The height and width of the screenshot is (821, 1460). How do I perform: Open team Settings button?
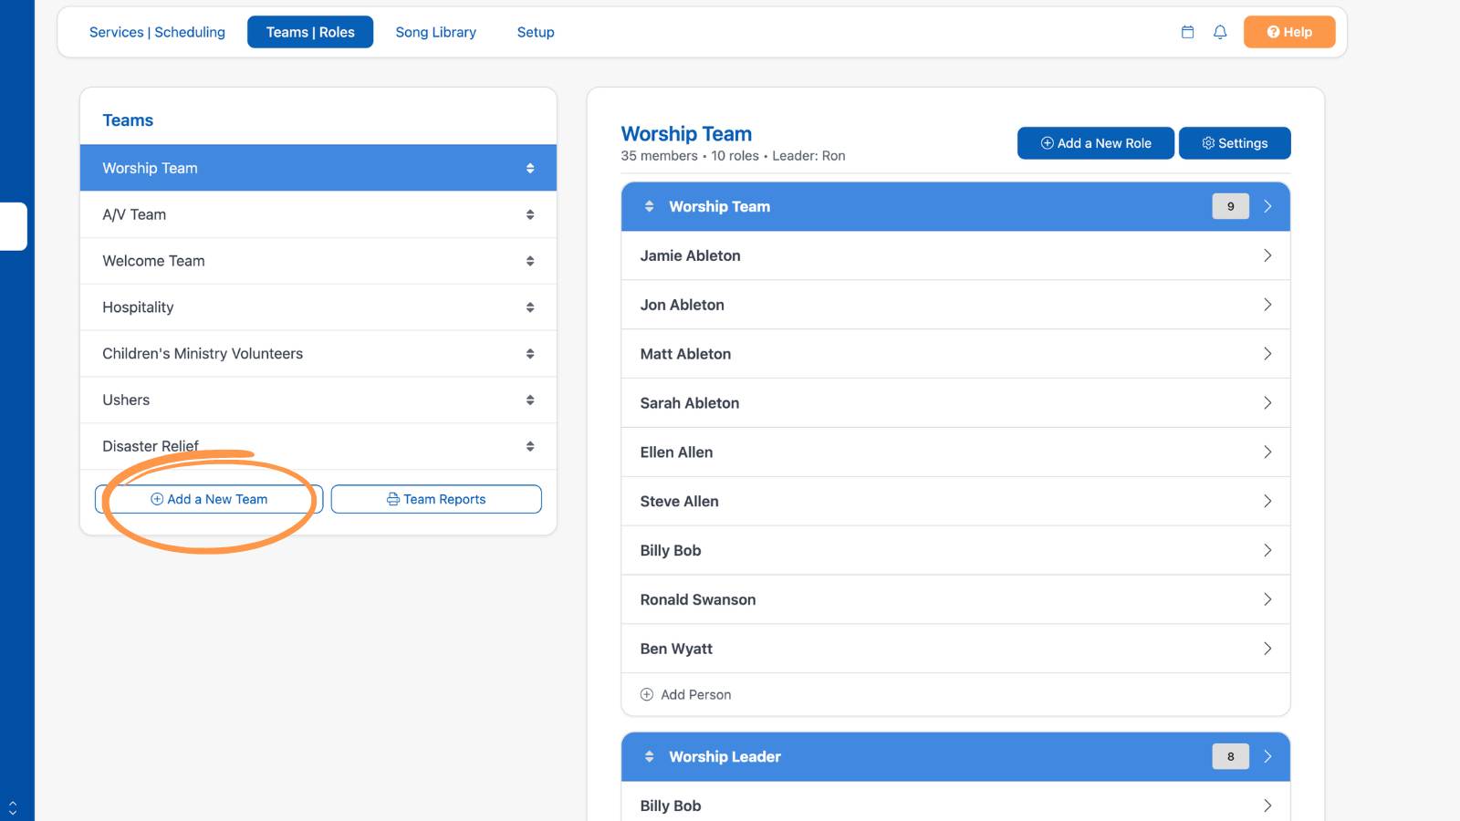pyautogui.click(x=1235, y=143)
